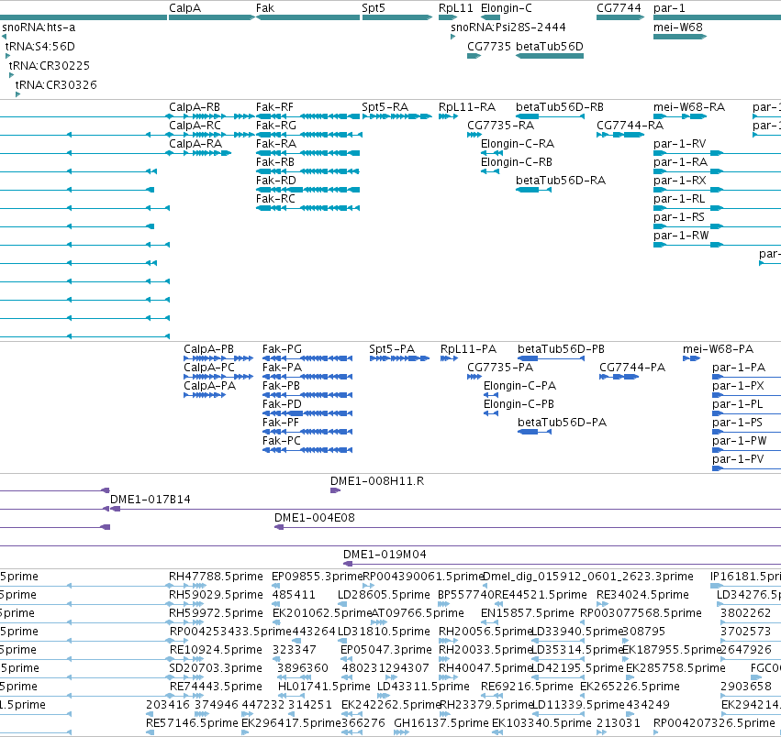
Task: Select DME1-017B14 clone label
Action: 150,500
